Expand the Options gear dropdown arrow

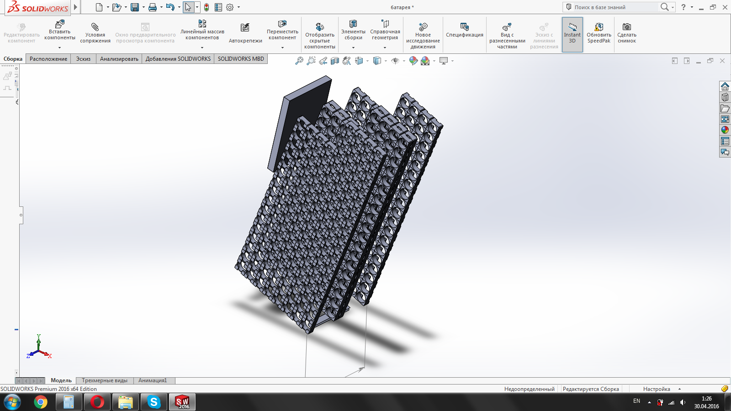coord(238,7)
